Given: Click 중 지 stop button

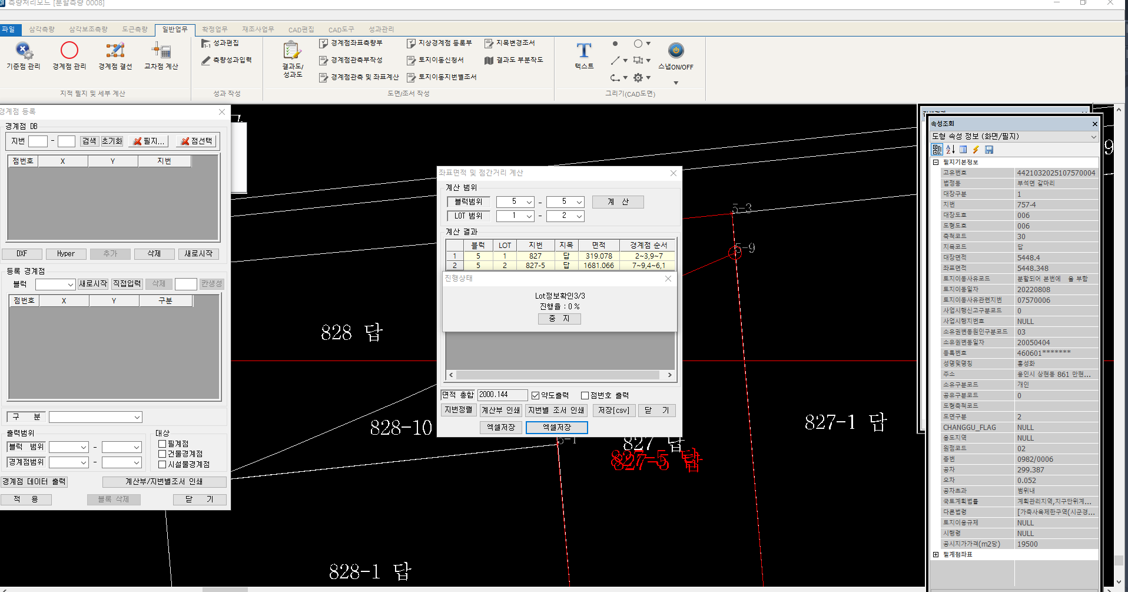Looking at the screenshot, I should pyautogui.click(x=559, y=319).
